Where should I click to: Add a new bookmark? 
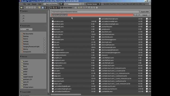(x=26, y=29)
